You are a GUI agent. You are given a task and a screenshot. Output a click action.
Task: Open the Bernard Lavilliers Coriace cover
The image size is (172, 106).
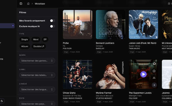point(110,25)
